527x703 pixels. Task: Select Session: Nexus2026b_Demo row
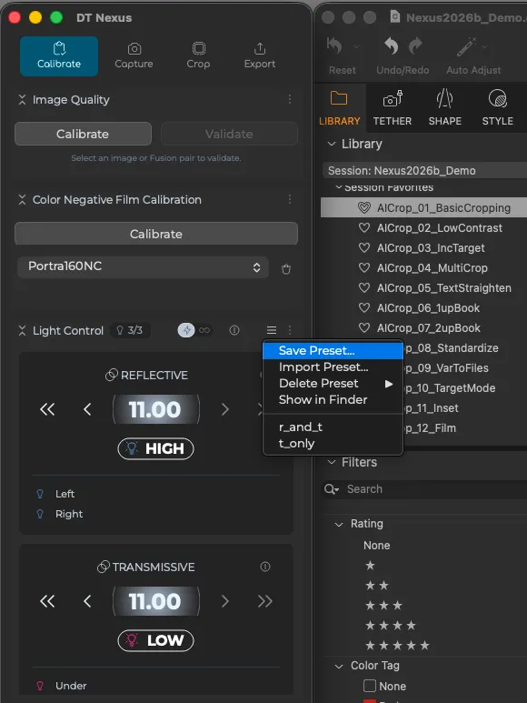424,171
